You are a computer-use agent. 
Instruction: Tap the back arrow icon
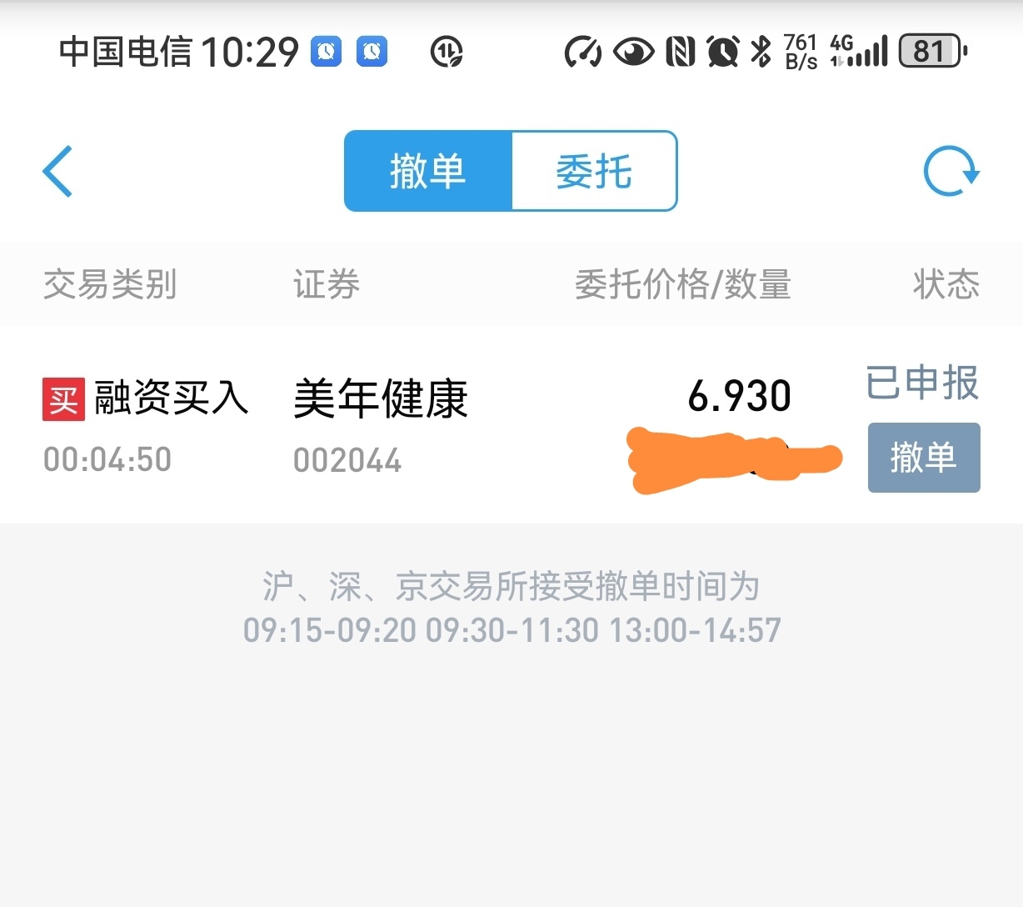[x=57, y=171]
